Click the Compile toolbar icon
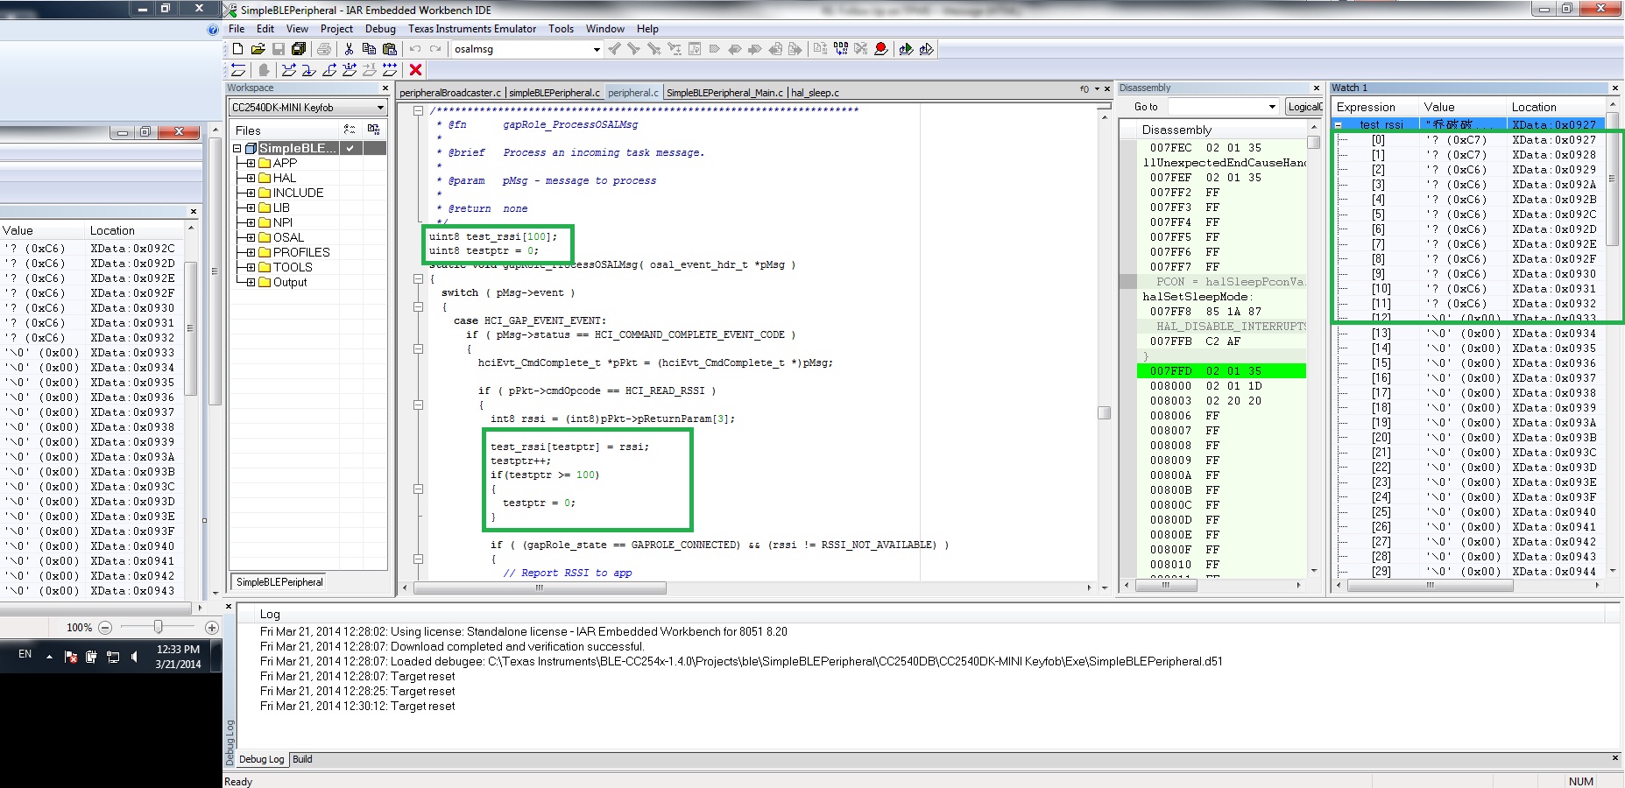 [820, 49]
